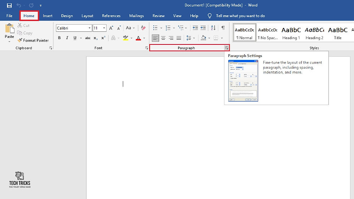Apply the Title style
This screenshot has width=354, height=199.
click(338, 33)
